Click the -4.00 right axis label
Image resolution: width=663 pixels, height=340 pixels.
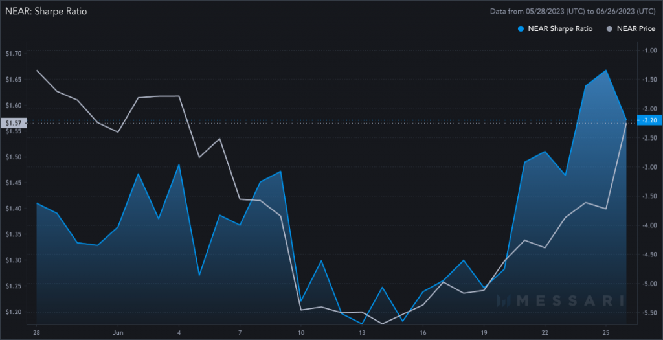(x=649, y=225)
